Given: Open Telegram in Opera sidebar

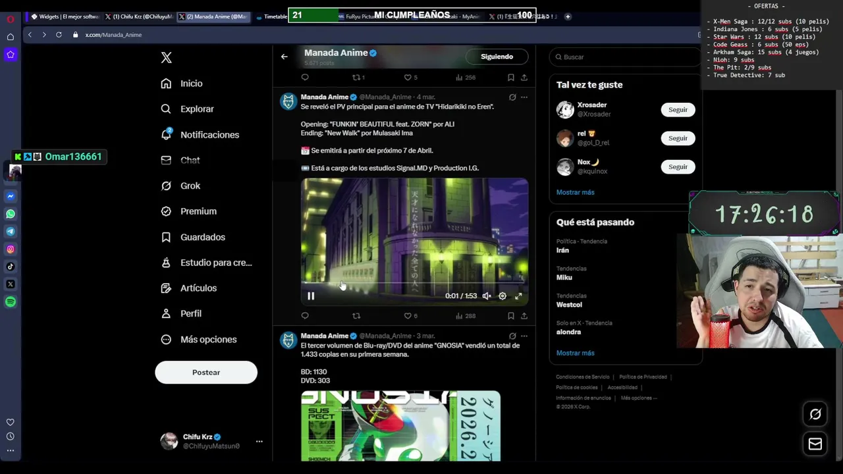Looking at the screenshot, I should coord(11,232).
